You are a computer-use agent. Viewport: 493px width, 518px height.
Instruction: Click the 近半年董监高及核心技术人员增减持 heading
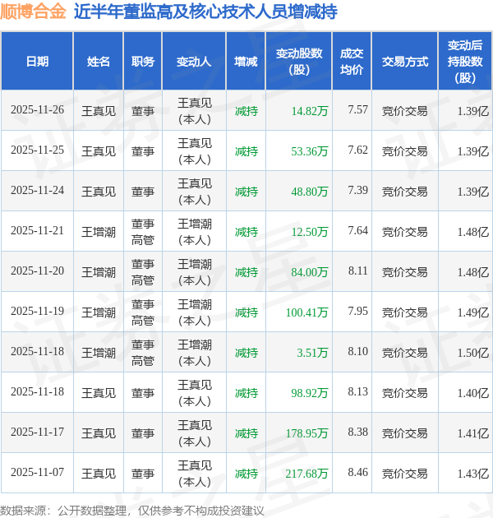[x=205, y=12]
